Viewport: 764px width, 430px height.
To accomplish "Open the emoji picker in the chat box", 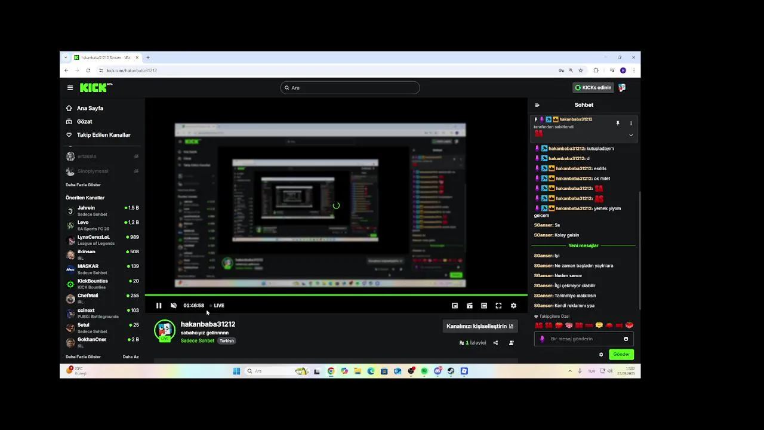I will [x=626, y=339].
